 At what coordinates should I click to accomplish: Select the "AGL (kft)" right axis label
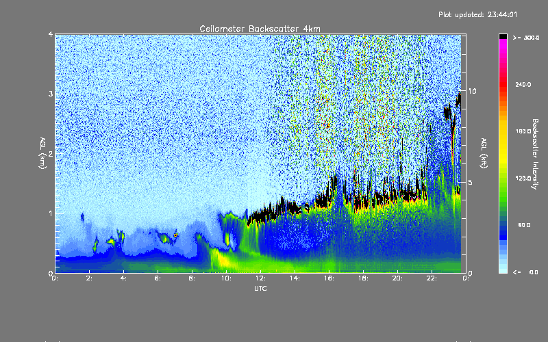(484, 153)
